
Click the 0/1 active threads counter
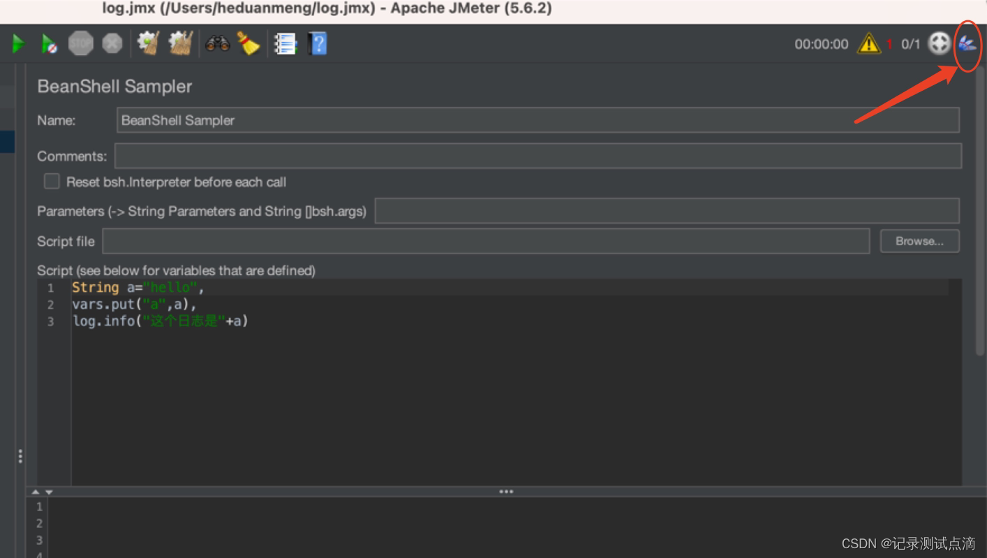coord(910,44)
